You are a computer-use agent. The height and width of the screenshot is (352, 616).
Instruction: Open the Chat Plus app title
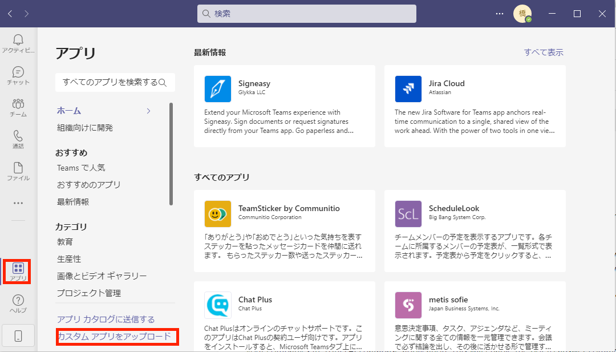(255, 300)
